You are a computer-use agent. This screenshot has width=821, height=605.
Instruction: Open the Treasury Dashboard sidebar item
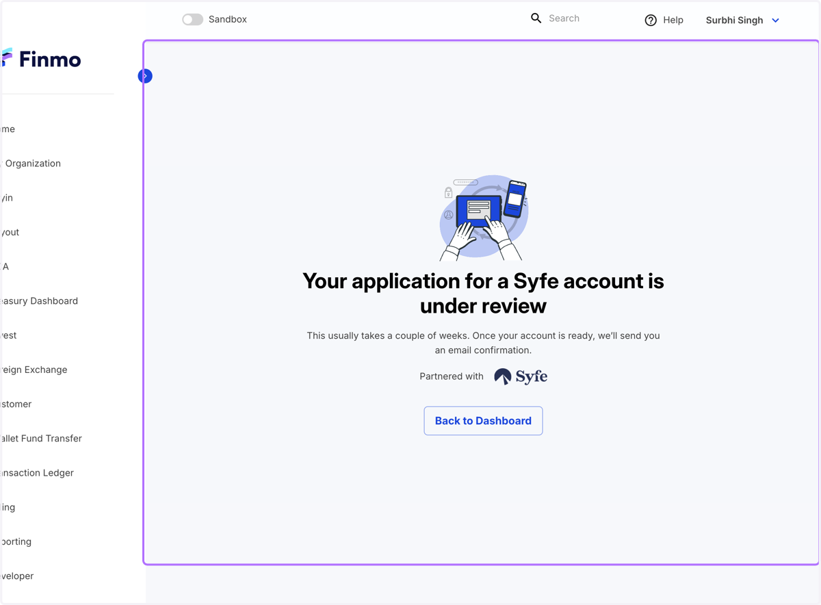(x=39, y=301)
